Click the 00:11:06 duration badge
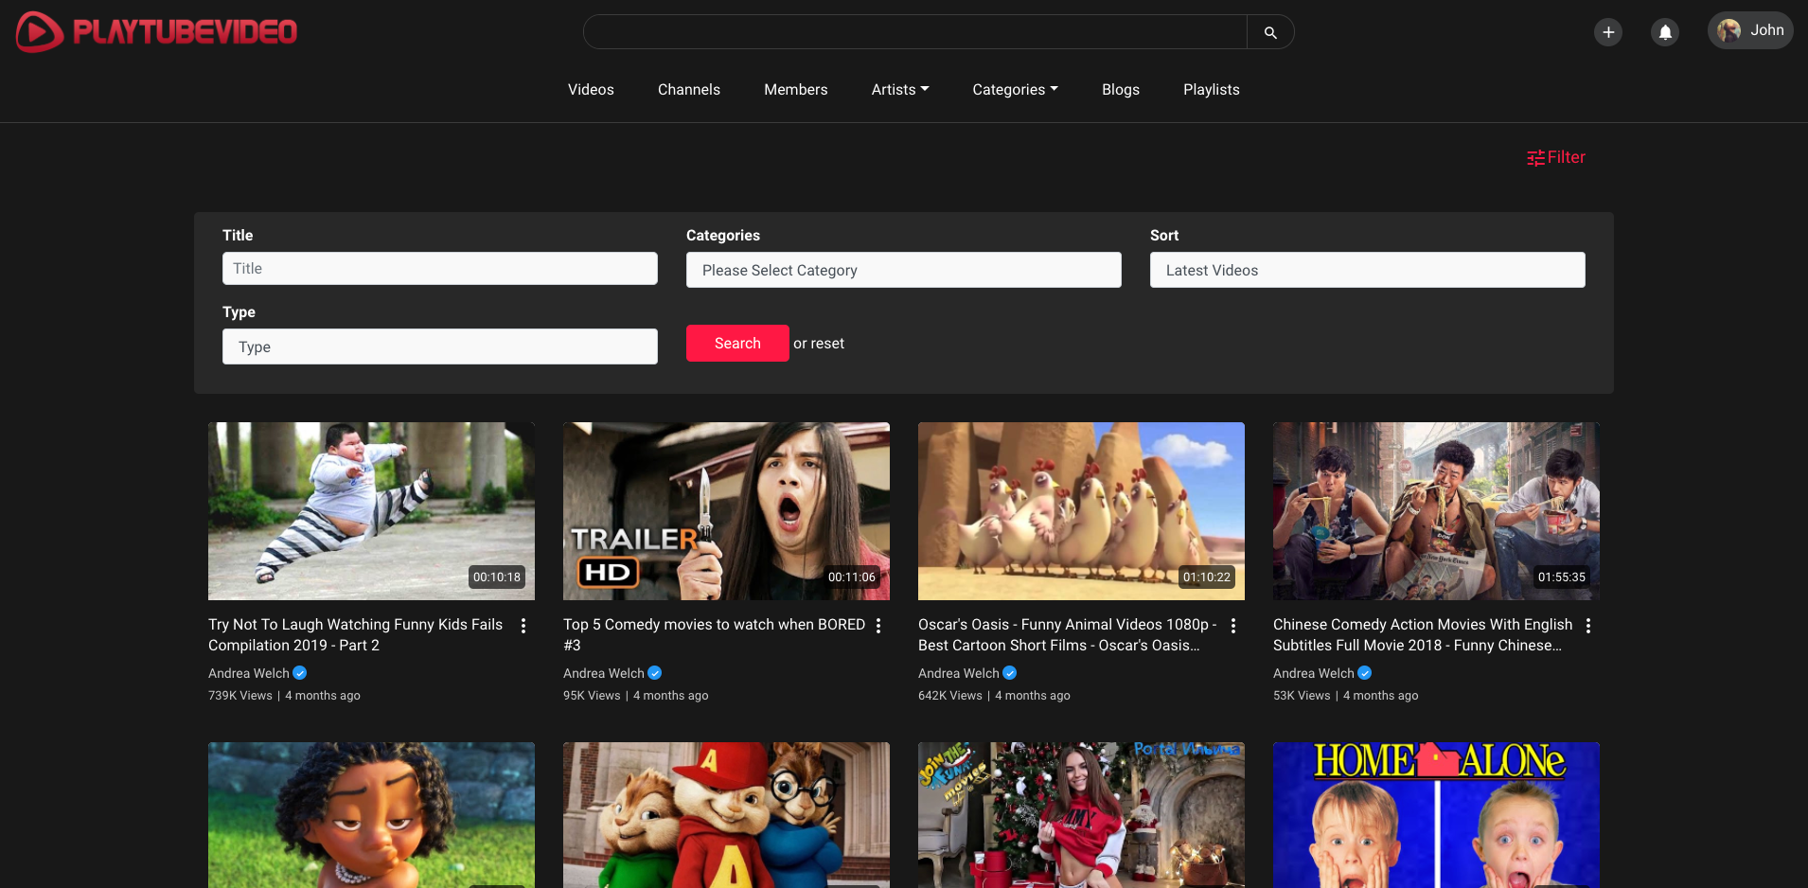This screenshot has height=888, width=1808. [852, 577]
